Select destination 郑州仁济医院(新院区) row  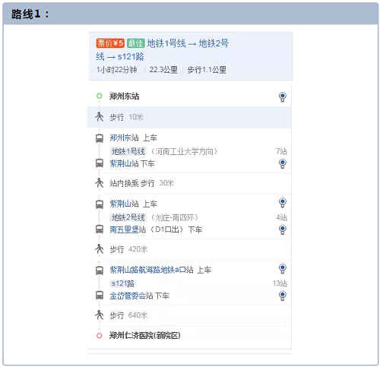pos(189,336)
